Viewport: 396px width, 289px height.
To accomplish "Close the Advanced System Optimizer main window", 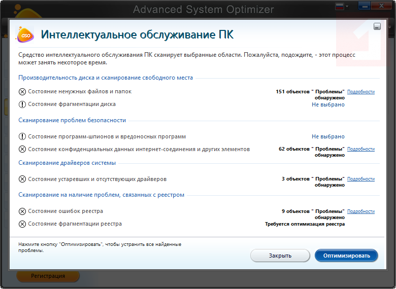I will tap(382, 6).
